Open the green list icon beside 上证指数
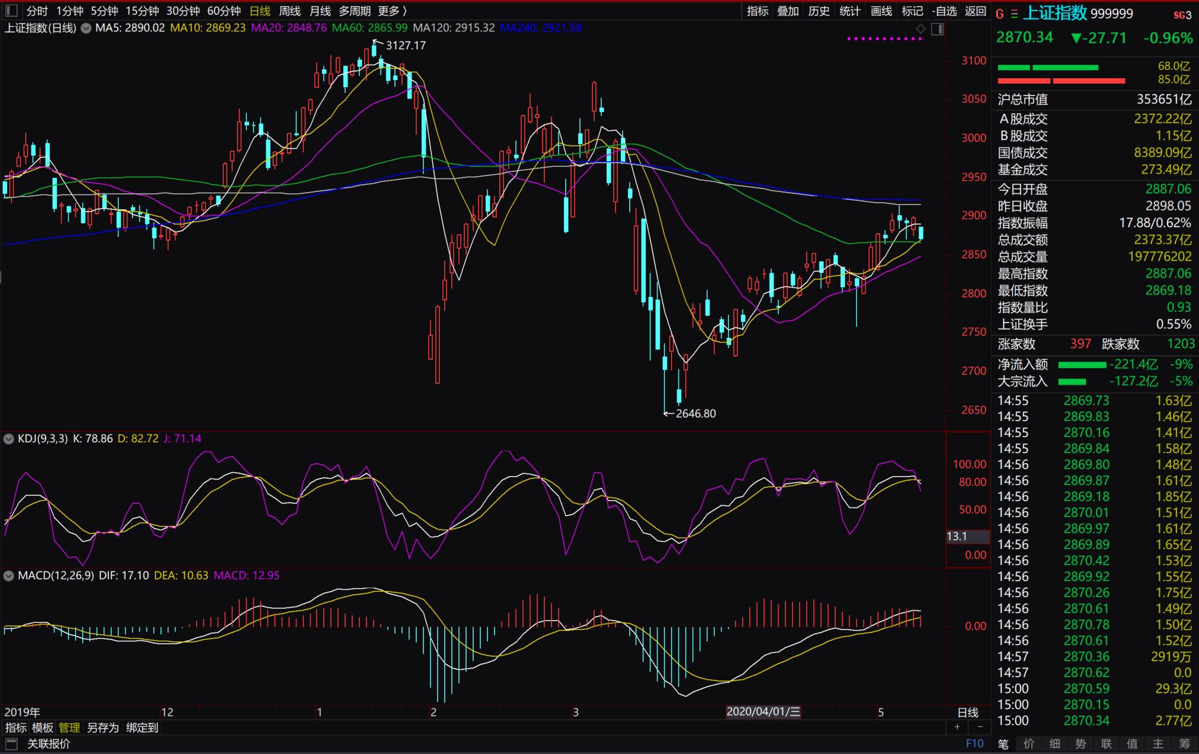This screenshot has height=754, width=1199. [1015, 14]
